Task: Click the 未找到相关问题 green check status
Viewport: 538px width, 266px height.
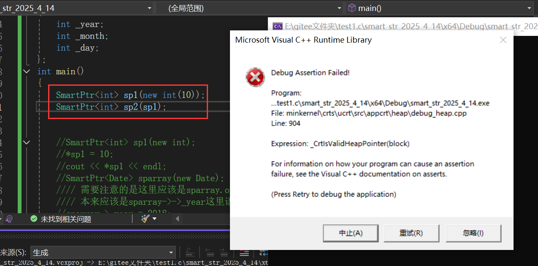Action: coord(61,219)
